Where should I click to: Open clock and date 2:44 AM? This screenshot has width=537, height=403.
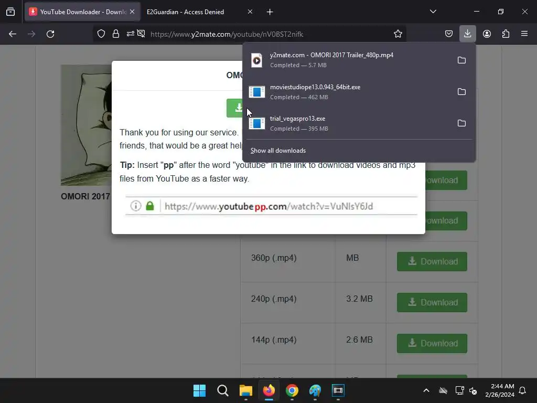click(500, 390)
